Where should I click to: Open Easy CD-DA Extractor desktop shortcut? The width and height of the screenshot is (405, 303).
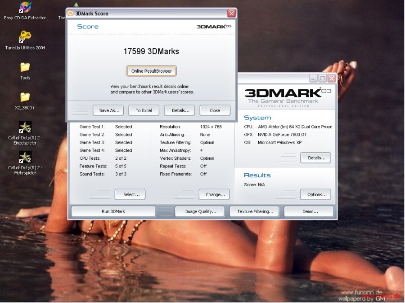tap(25, 11)
